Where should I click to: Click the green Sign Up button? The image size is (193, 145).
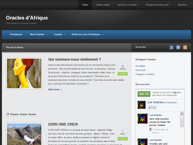pyautogui.click(x=144, y=94)
